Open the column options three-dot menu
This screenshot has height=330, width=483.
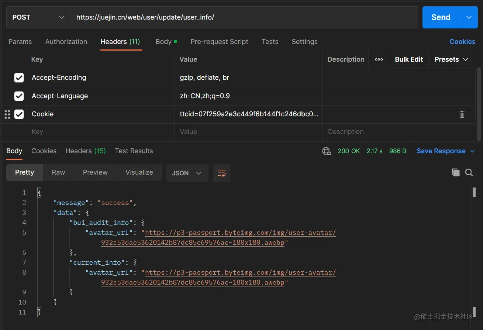379,59
